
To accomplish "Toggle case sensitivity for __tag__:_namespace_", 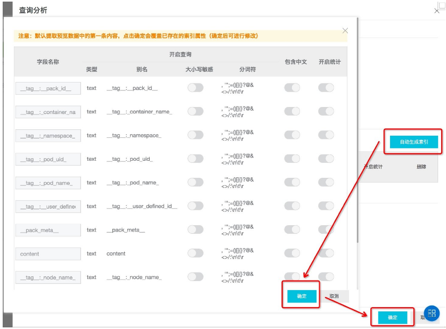I will (196, 135).
